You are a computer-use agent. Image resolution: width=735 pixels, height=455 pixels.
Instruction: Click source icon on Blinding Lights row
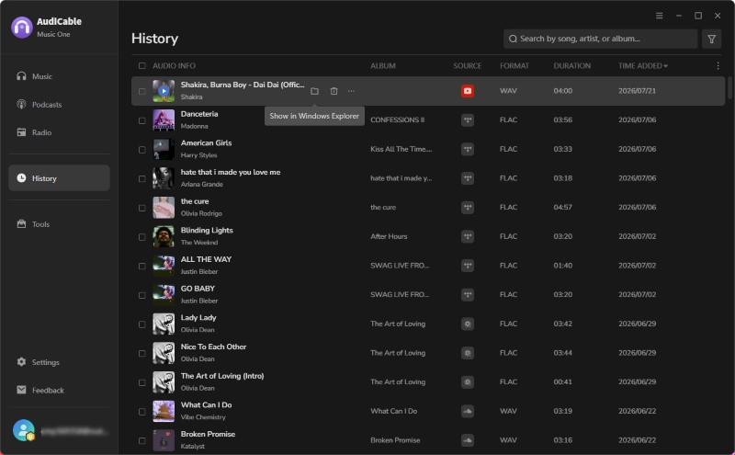468,236
